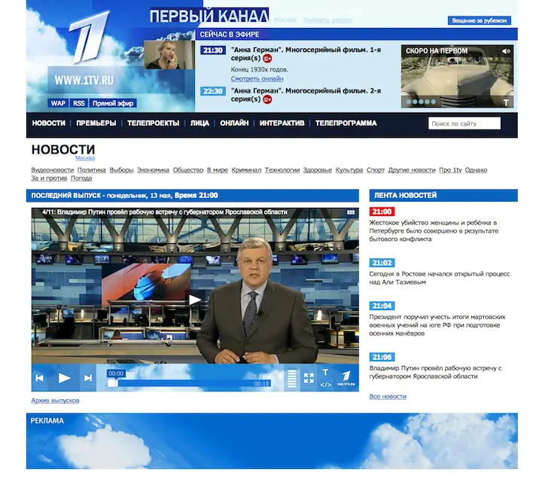542x481 pixels.
Task: Open the "Другие новости" category link
Action: [412, 170]
